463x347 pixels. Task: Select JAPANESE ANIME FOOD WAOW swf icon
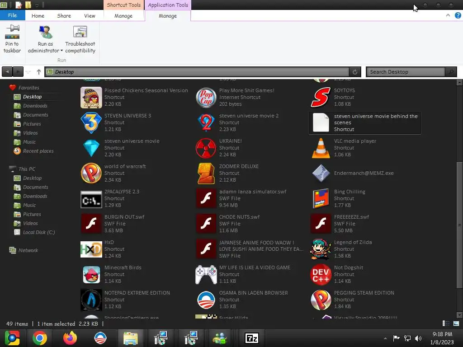click(x=206, y=249)
